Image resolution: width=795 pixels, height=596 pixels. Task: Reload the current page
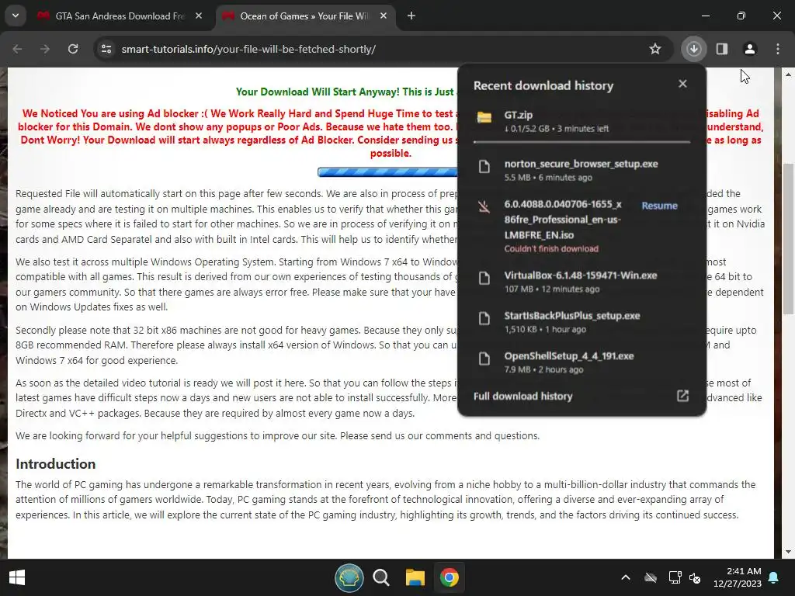[73, 49]
